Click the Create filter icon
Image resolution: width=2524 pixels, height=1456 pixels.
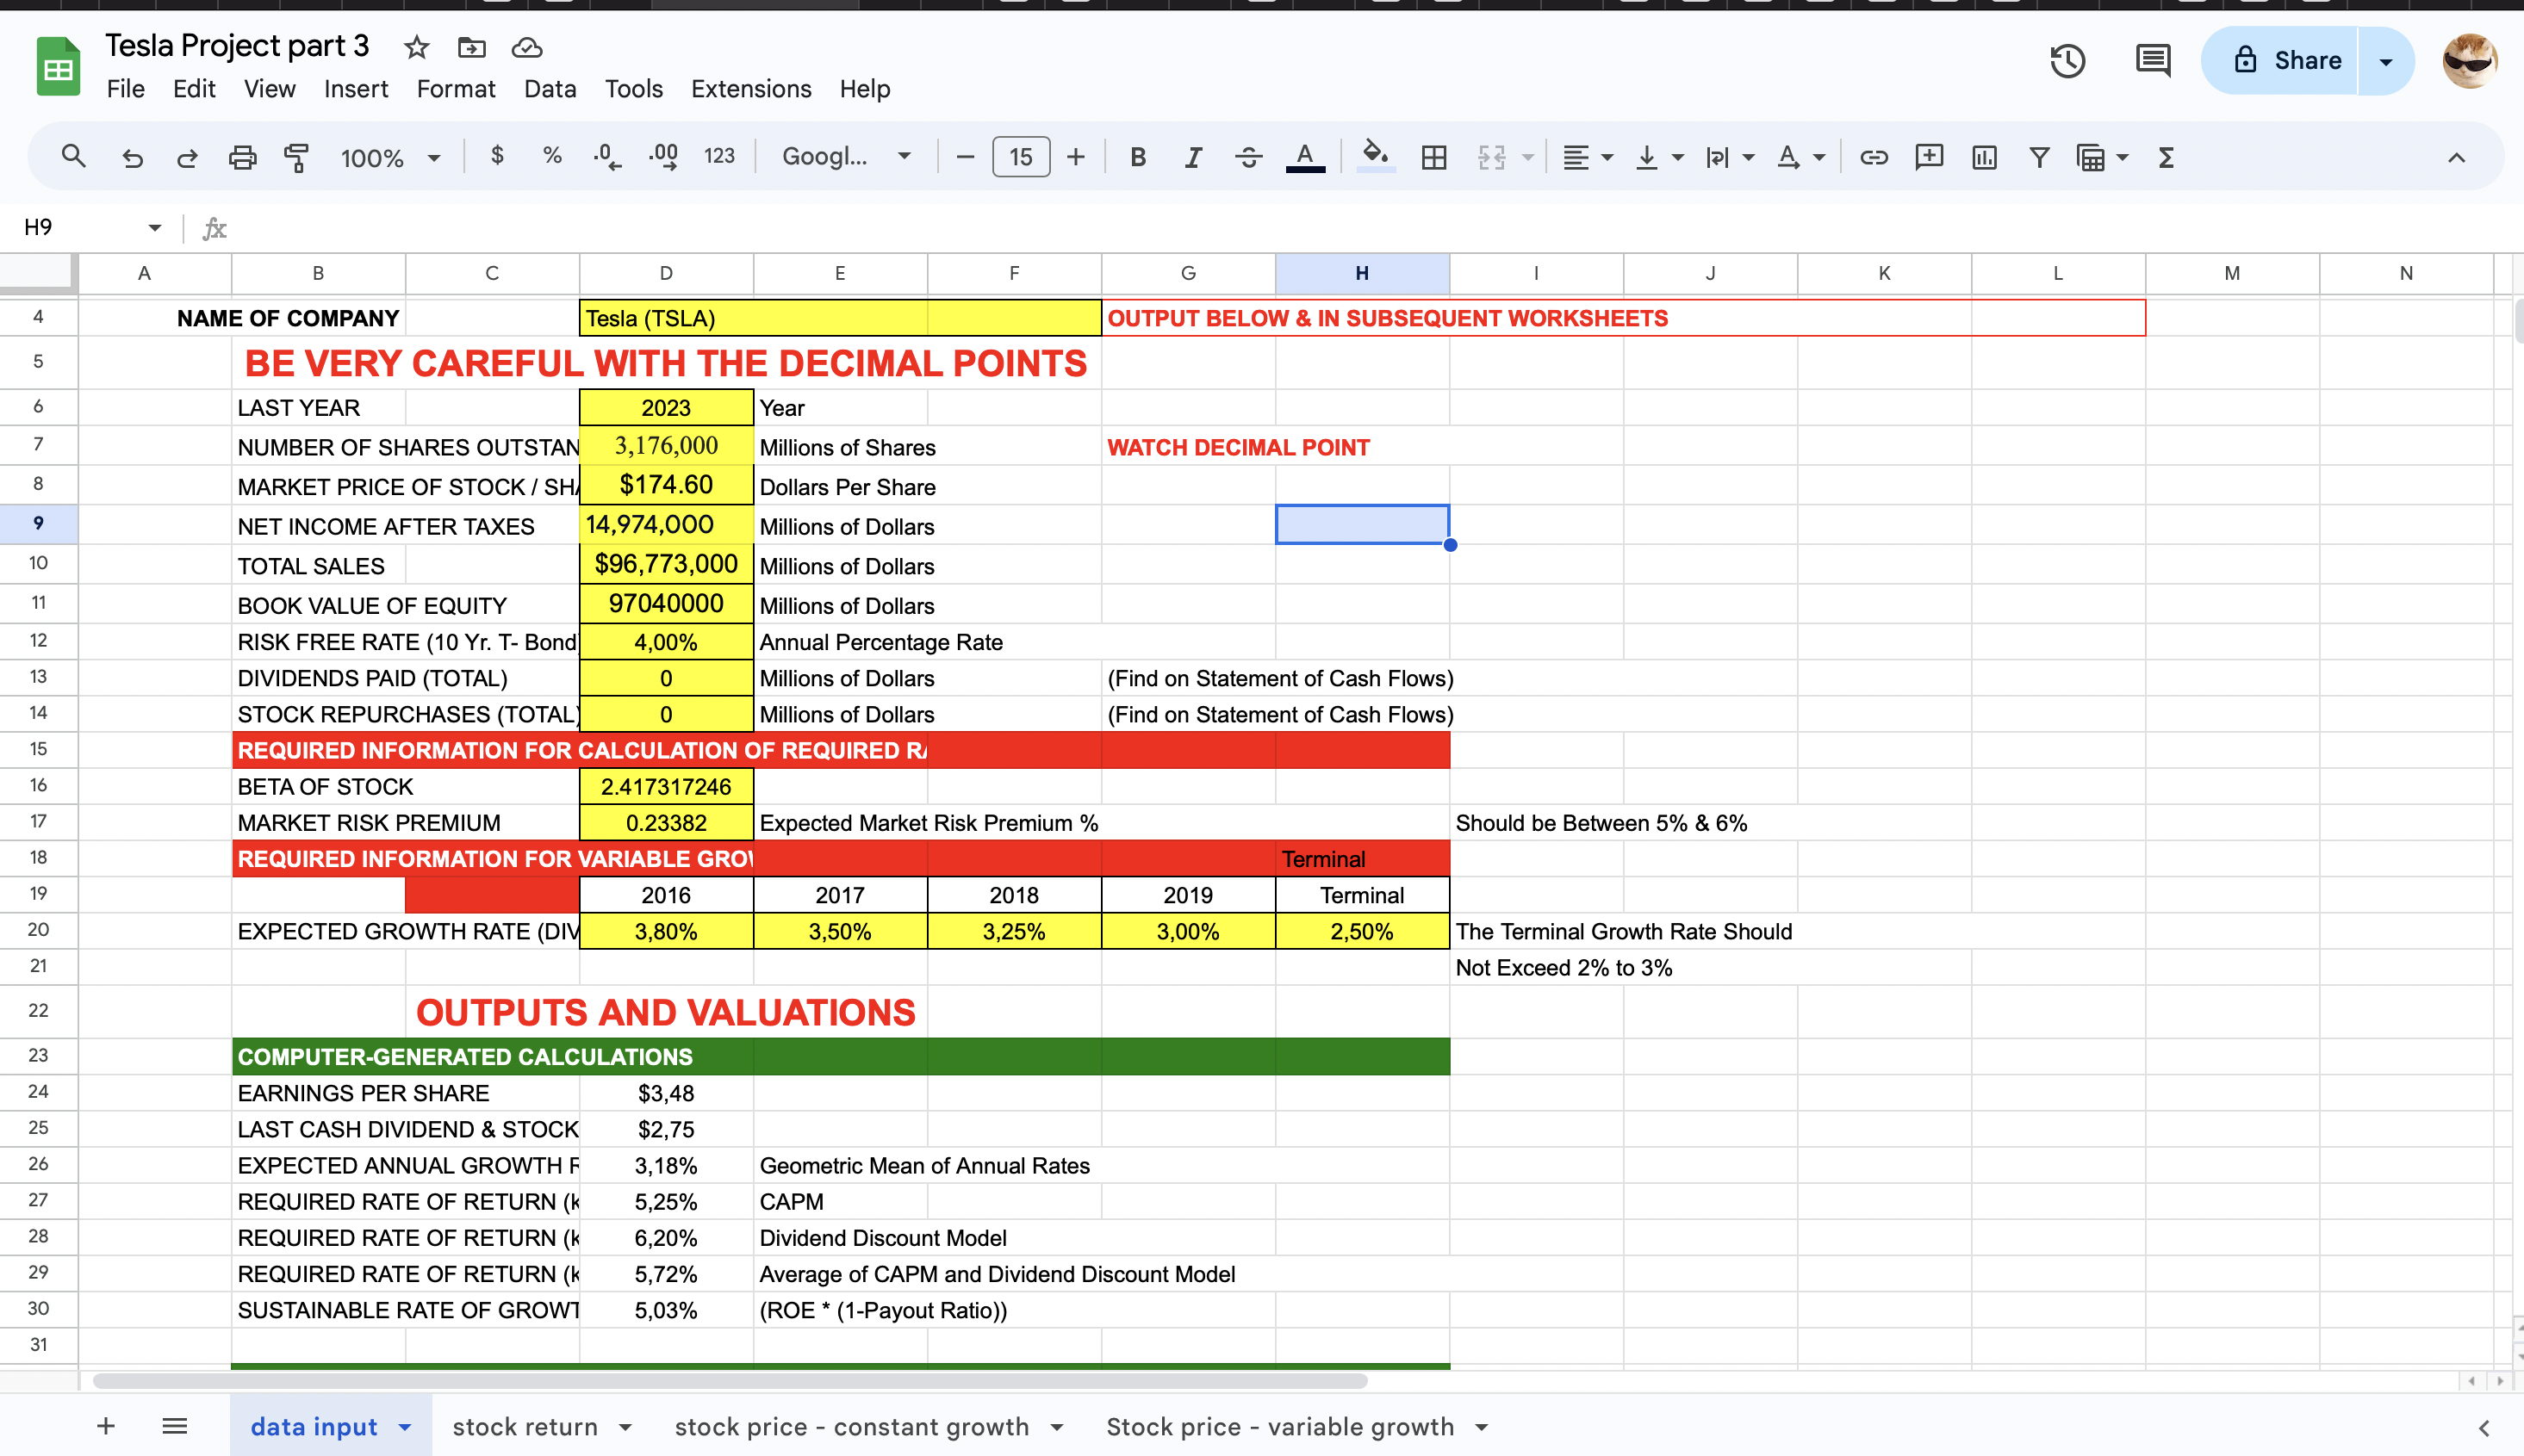(2039, 157)
